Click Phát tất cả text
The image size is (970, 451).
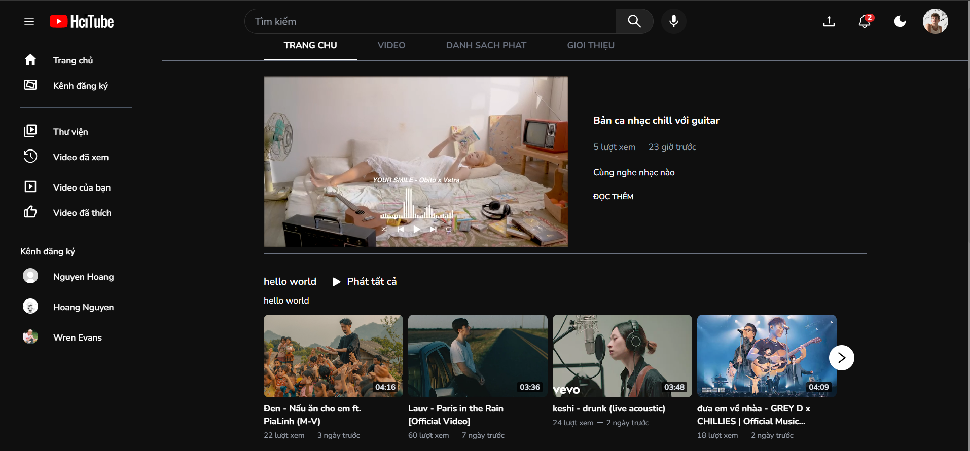(x=372, y=282)
